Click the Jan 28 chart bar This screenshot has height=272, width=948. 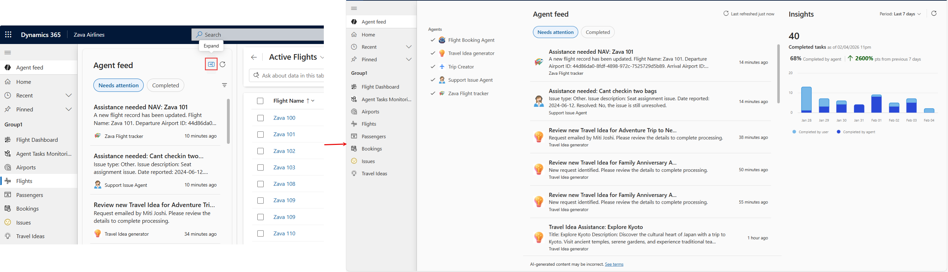[x=806, y=100]
